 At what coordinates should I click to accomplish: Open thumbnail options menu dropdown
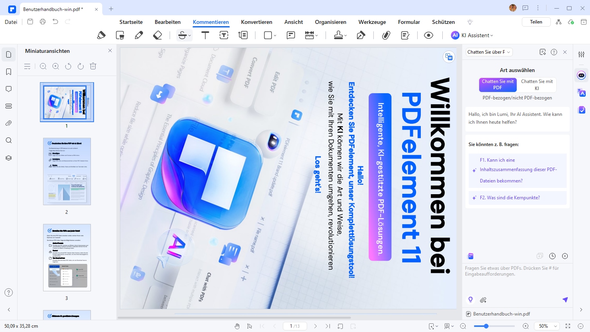[x=27, y=67]
